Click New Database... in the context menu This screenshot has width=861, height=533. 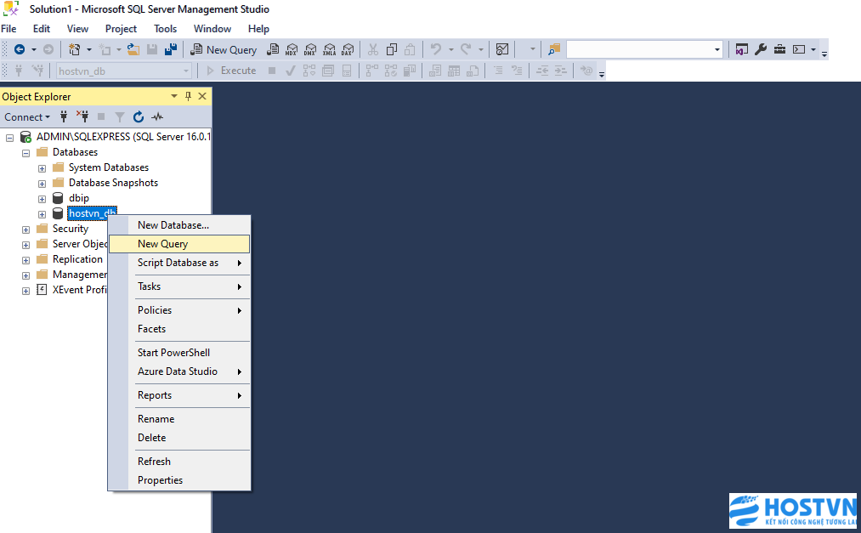coord(179,225)
